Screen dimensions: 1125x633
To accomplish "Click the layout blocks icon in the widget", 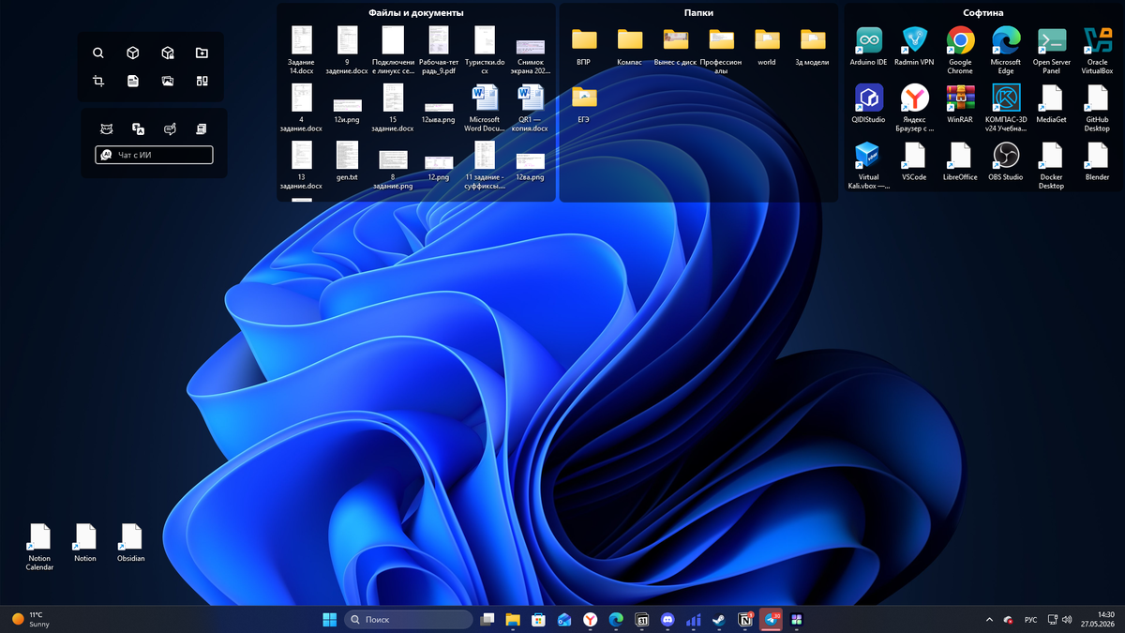I will click(202, 82).
